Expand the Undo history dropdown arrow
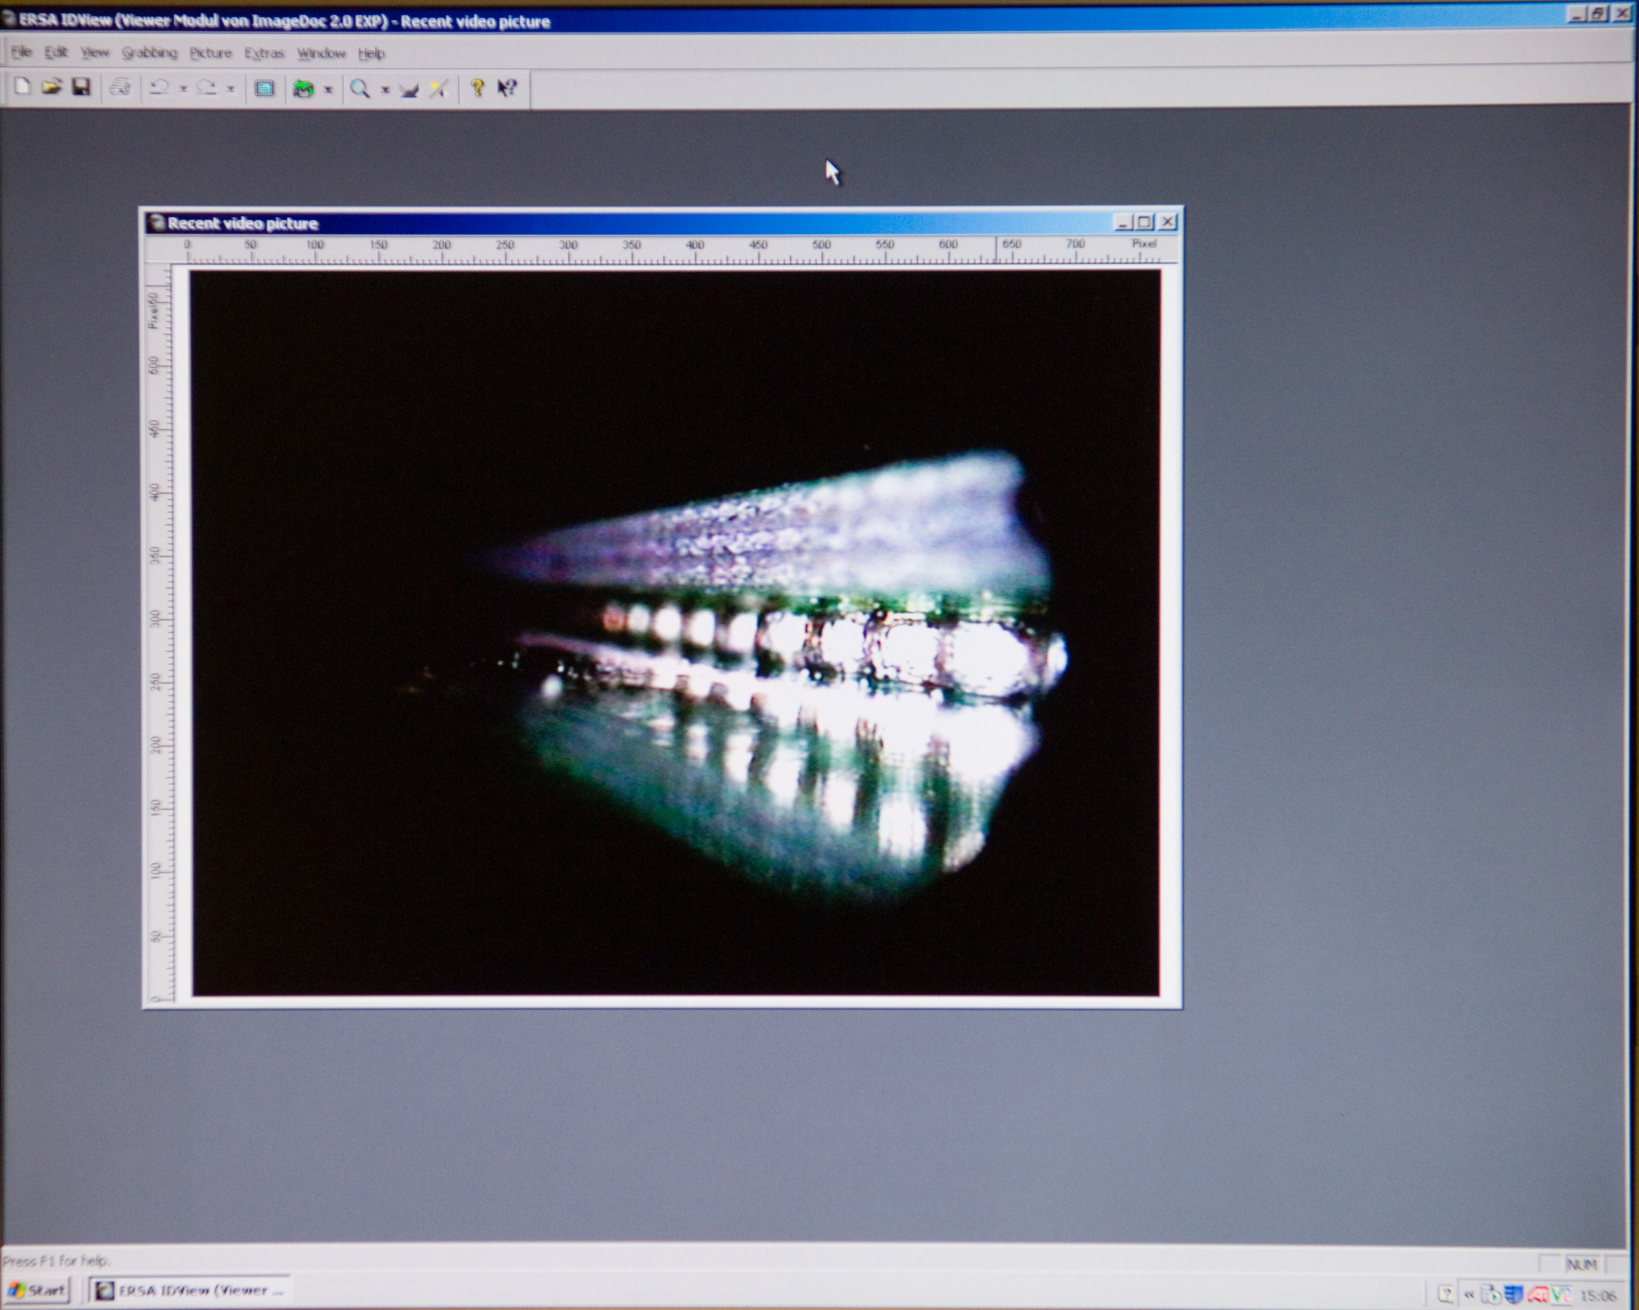This screenshot has width=1639, height=1310. point(183,89)
